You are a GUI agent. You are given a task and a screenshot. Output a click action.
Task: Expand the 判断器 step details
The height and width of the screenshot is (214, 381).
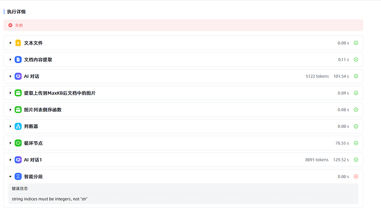pos(10,127)
